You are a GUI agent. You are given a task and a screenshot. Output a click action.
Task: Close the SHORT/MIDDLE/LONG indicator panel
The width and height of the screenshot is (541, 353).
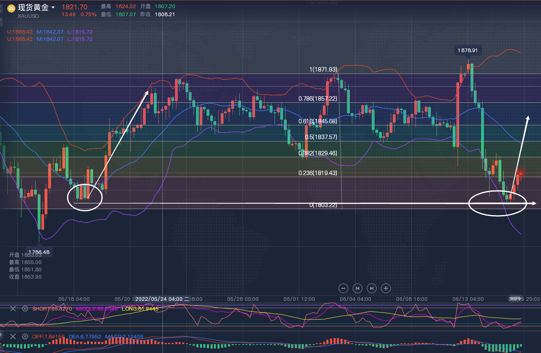13,309
